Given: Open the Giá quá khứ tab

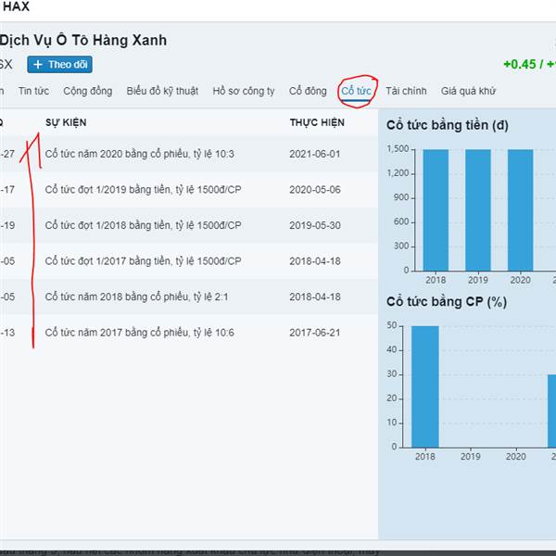Looking at the screenshot, I should 468,91.
